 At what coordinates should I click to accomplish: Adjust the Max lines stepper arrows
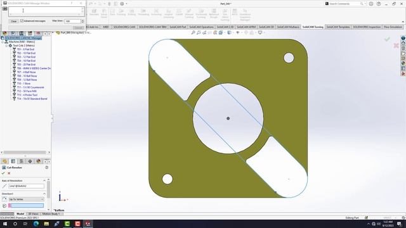83,21
